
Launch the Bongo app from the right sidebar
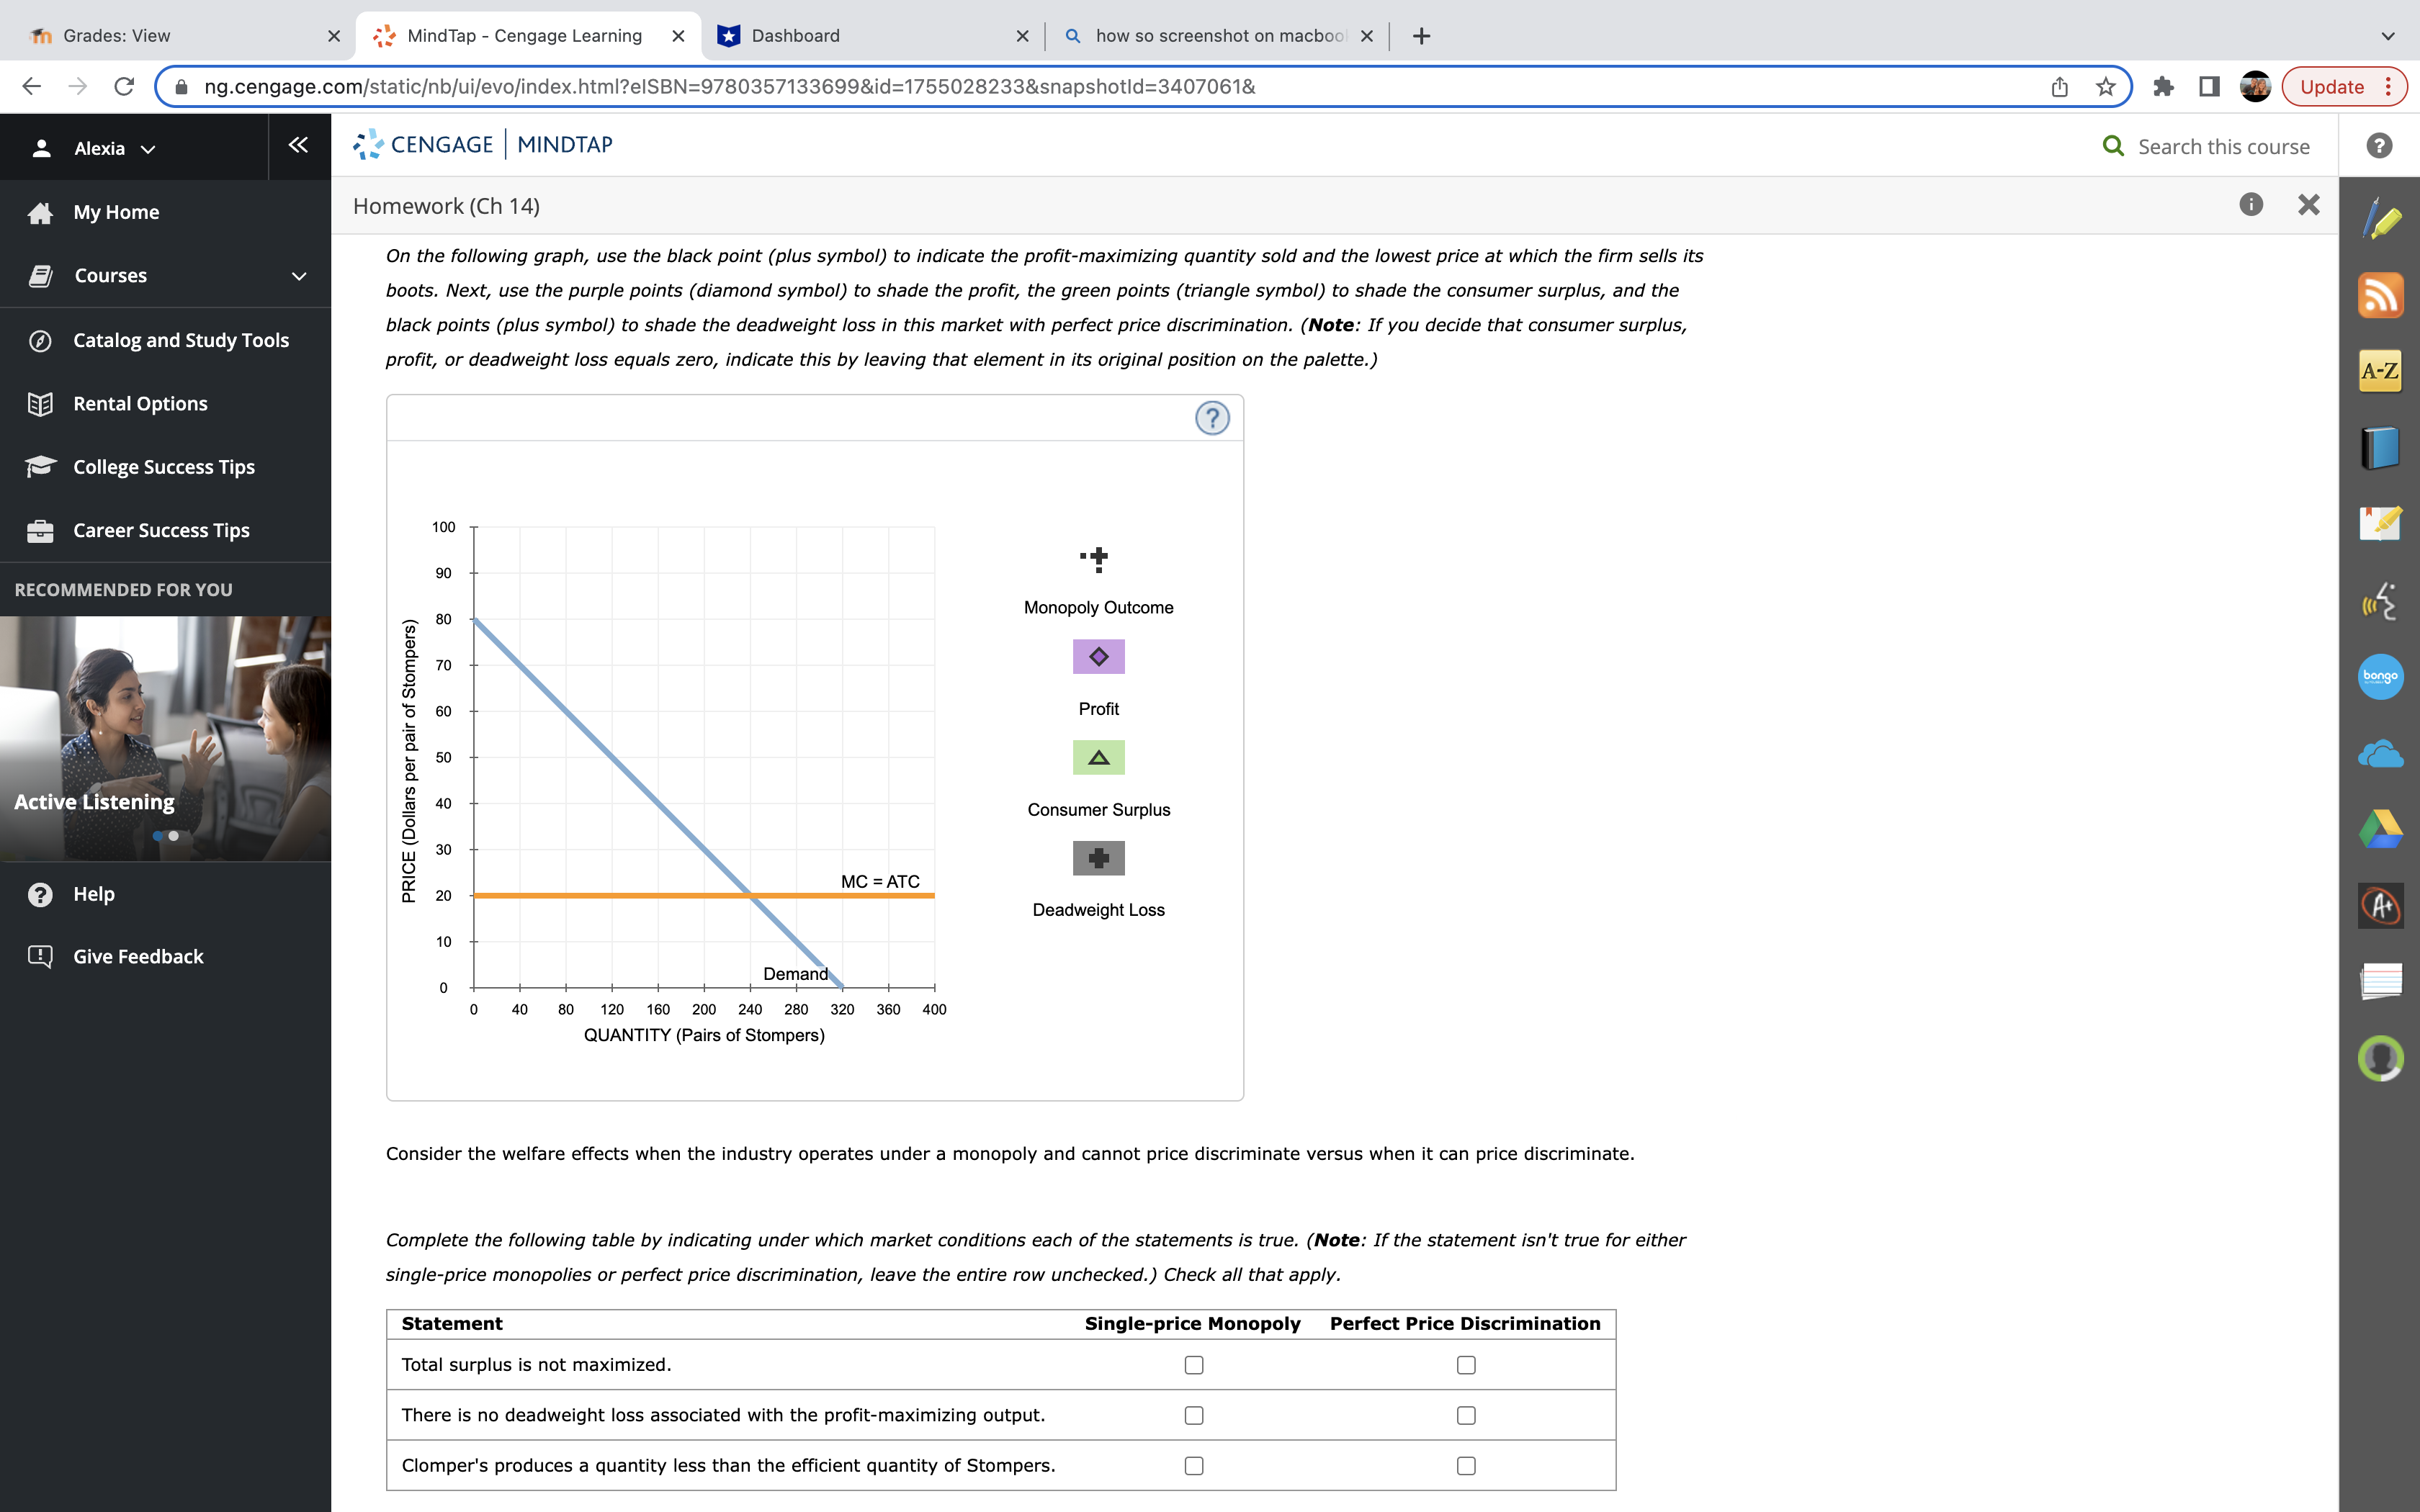[2381, 677]
